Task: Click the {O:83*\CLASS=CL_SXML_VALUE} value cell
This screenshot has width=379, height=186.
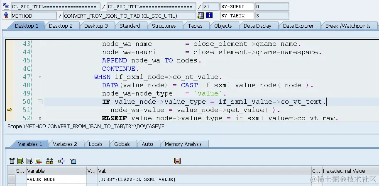Action: click(x=204, y=179)
